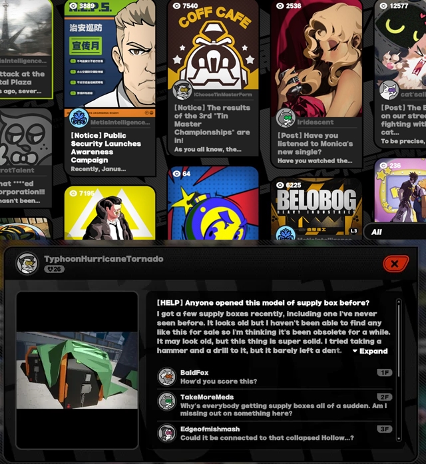Click the comment 'How'd you score this?'
426x464 pixels.
(218, 381)
